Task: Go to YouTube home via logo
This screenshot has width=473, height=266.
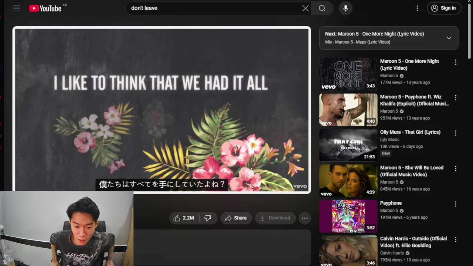Action: point(45,8)
